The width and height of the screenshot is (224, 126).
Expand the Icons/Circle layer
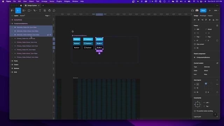click(10, 20)
